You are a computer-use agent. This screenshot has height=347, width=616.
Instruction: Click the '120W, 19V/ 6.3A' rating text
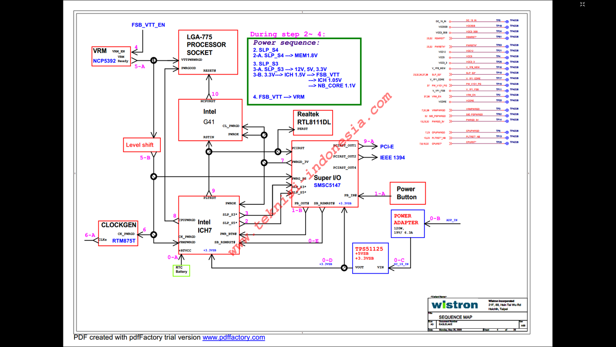tap(404, 230)
